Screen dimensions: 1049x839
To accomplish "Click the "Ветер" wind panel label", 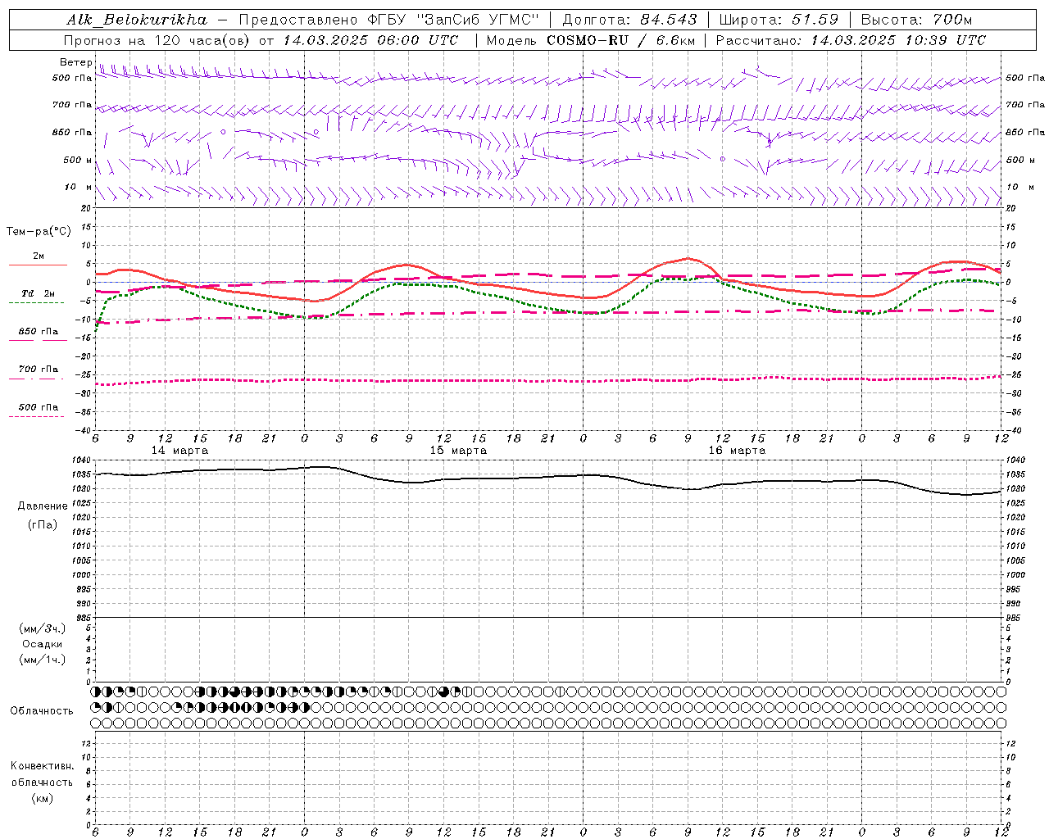I will (x=75, y=62).
